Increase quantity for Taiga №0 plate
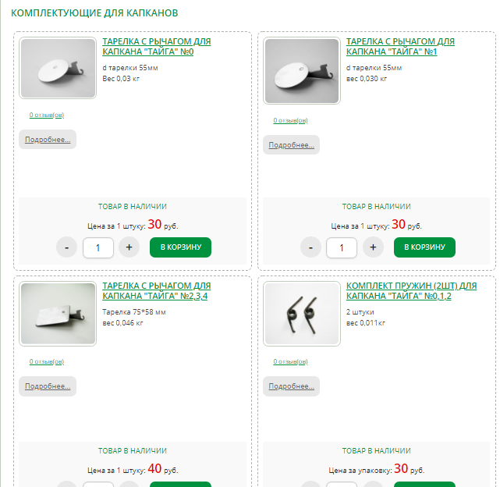 tap(129, 247)
